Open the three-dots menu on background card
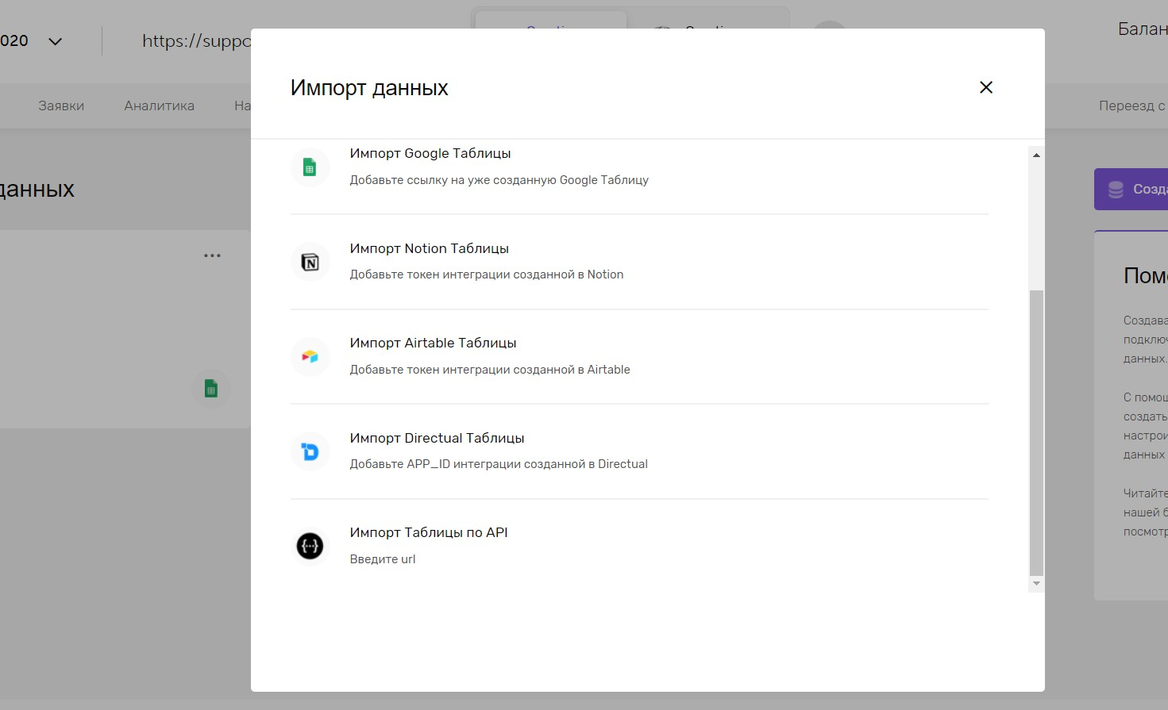Image resolution: width=1168 pixels, height=710 pixels. [x=212, y=255]
